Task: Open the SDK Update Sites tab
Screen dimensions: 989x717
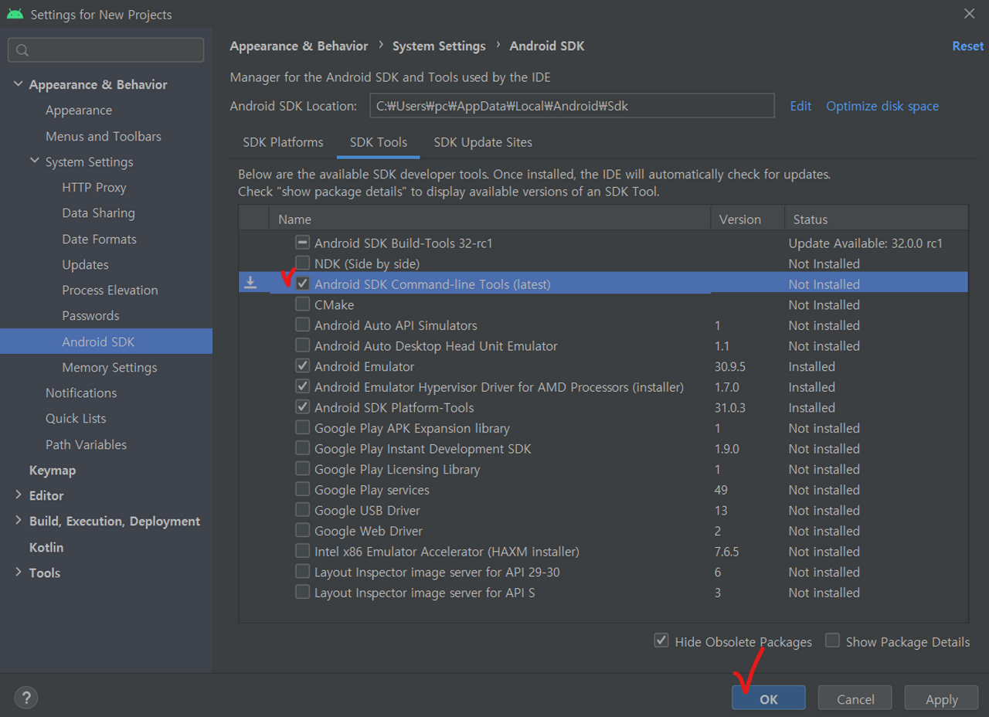Action: 483,142
